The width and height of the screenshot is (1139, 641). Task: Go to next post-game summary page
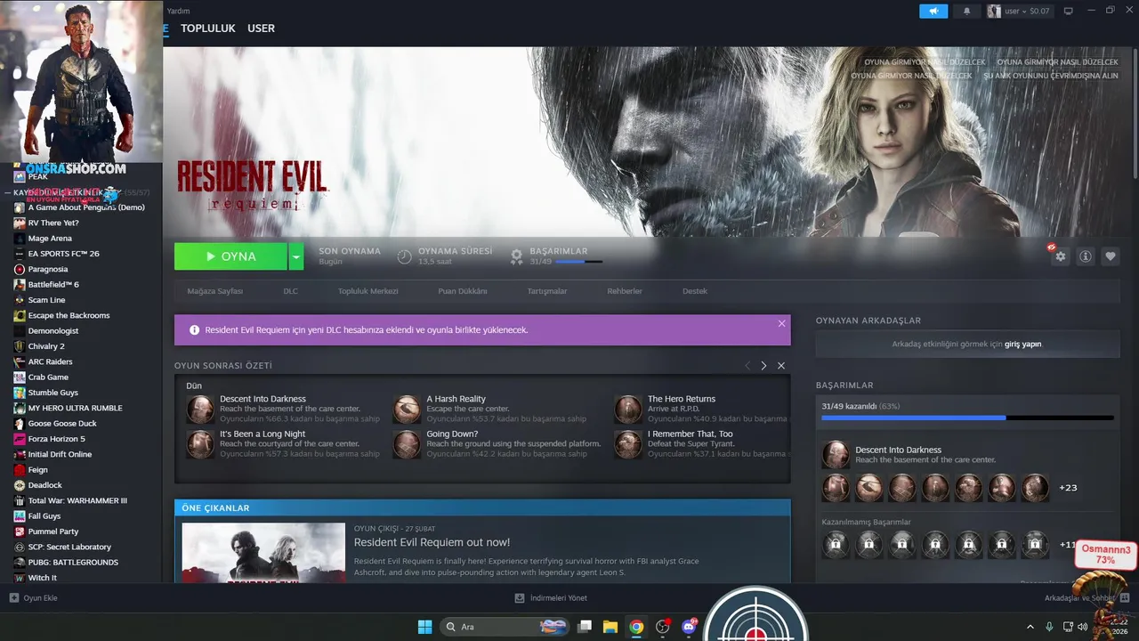[763, 366]
